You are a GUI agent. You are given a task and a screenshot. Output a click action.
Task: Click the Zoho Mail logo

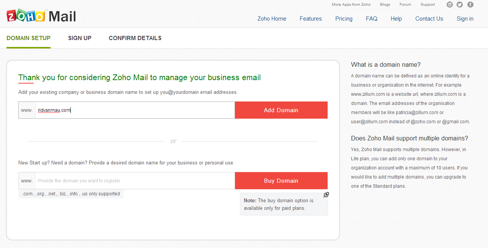click(41, 16)
